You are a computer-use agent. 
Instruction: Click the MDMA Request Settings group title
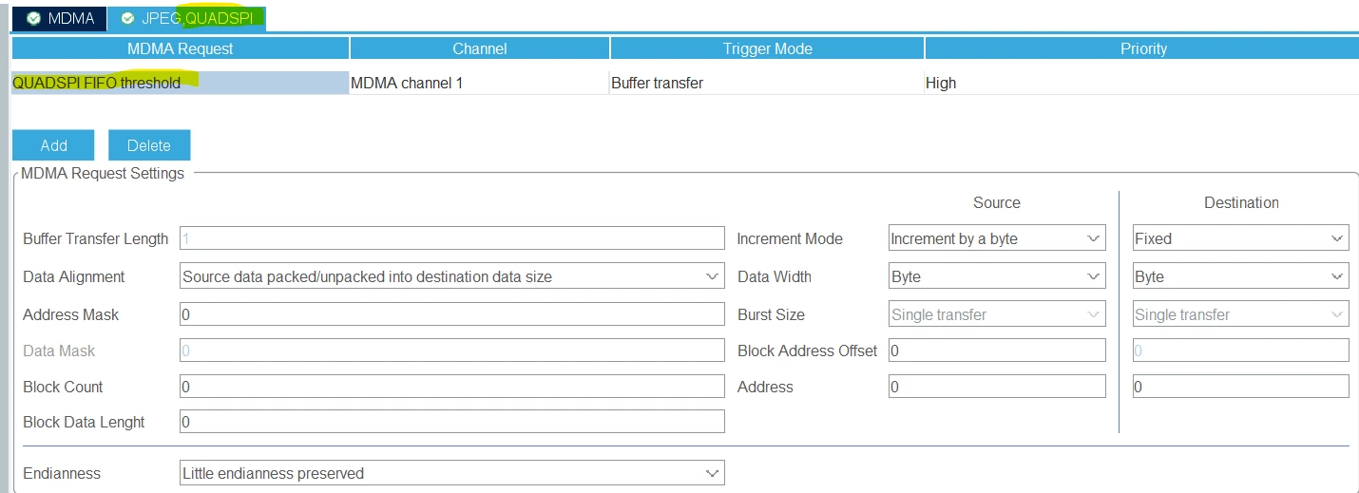[103, 173]
